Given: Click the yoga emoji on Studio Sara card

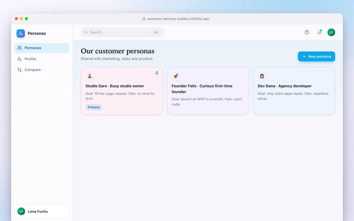Looking at the screenshot, I should 90,76.
